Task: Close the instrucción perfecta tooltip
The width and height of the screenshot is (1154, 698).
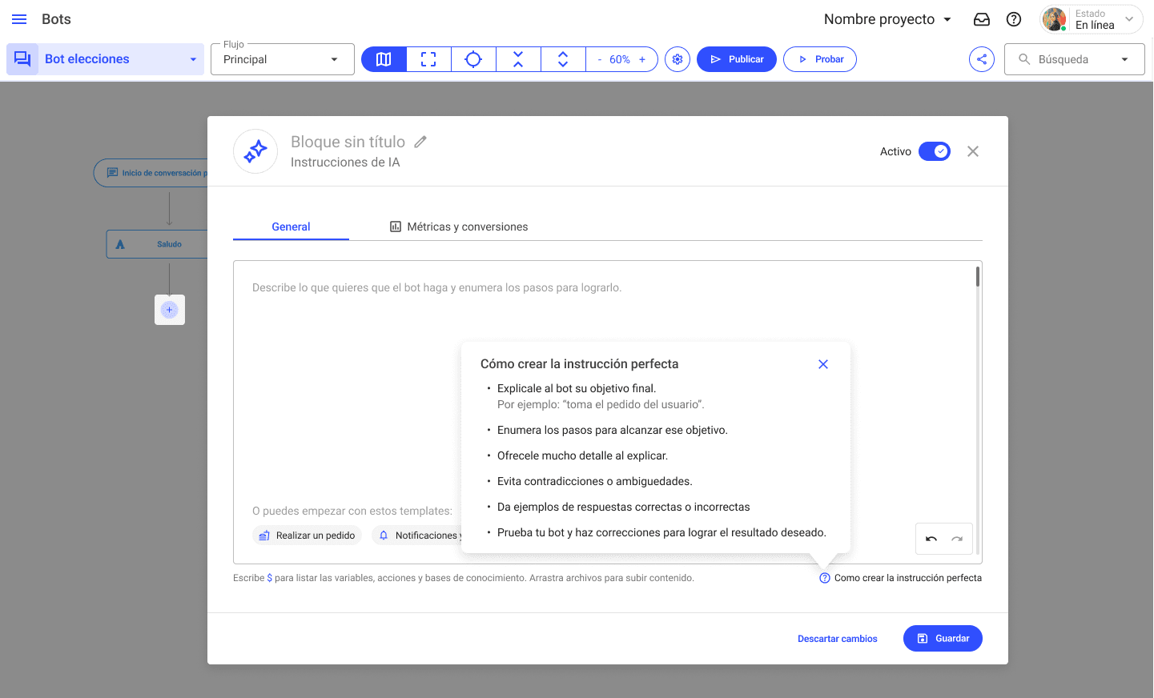Action: coord(823,364)
